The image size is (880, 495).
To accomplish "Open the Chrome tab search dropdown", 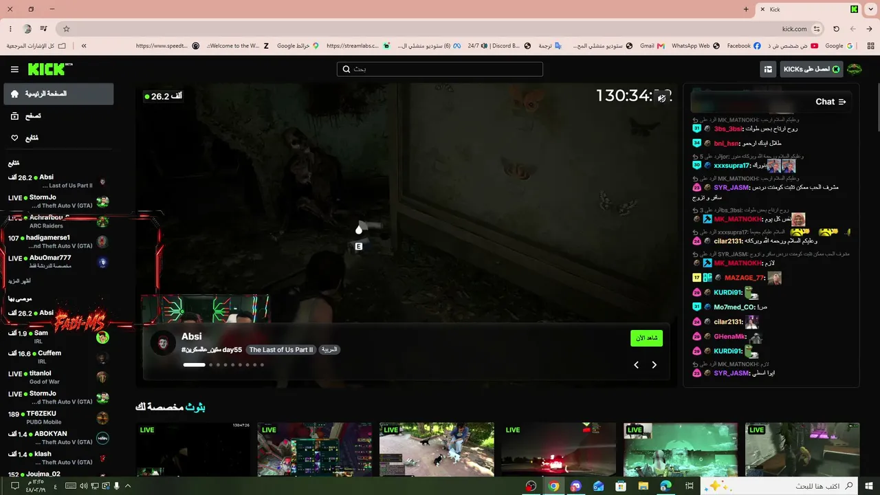I will pos(870,10).
